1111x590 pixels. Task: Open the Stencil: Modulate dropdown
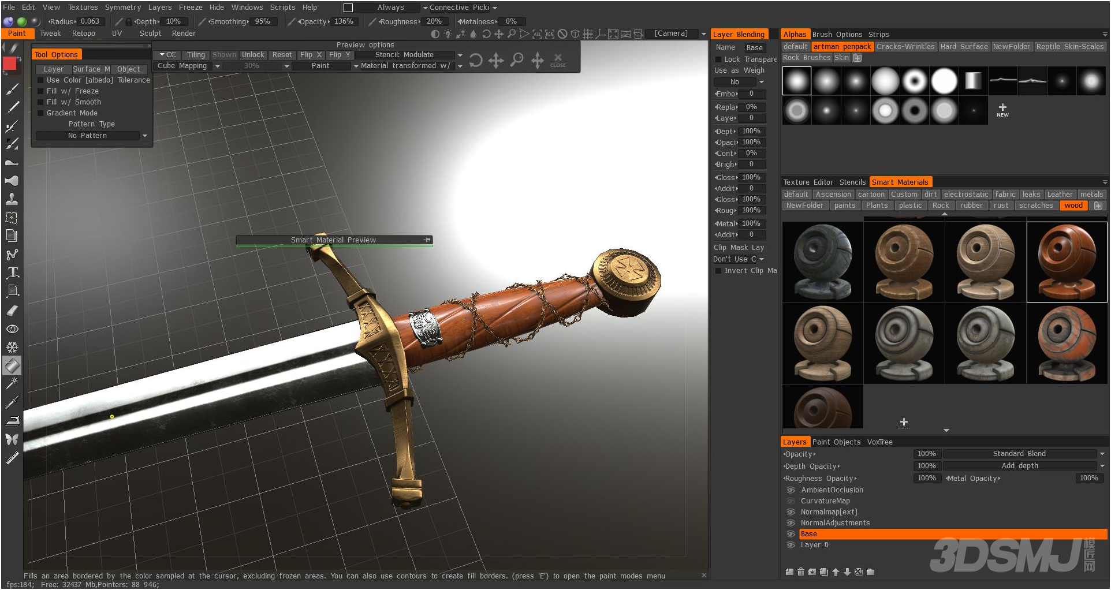tap(409, 55)
